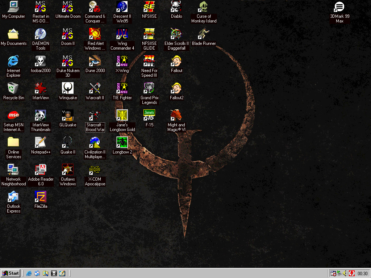Select the Fallout2 shortcut icon
Image resolution: width=371 pixels, height=278 pixels.
(176, 88)
